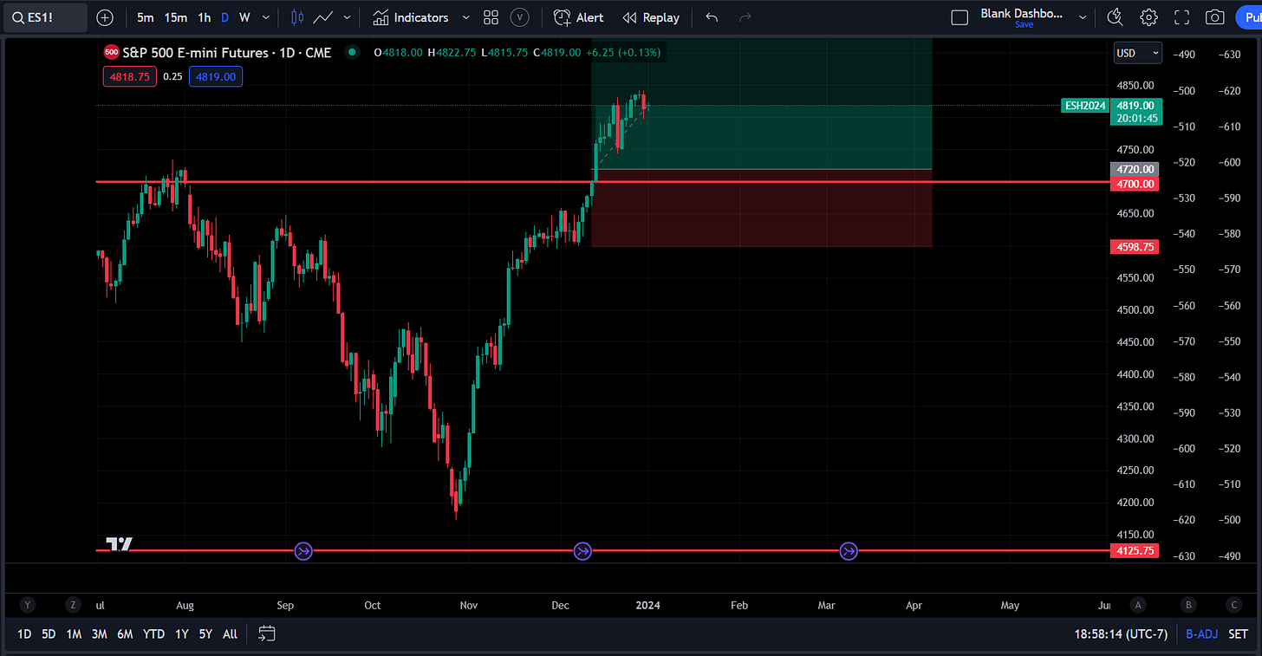Click the circled V icon in toolbar
Image resolution: width=1262 pixels, height=656 pixels.
pyautogui.click(x=520, y=17)
